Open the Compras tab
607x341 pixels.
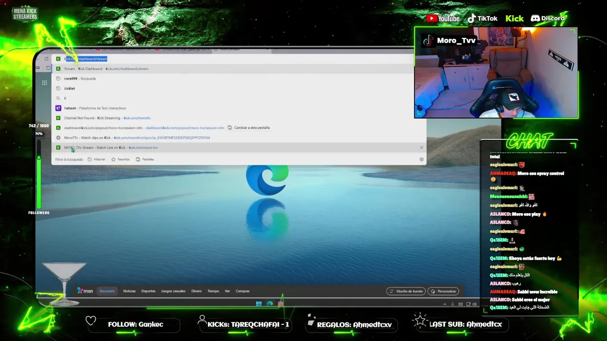tap(243, 291)
